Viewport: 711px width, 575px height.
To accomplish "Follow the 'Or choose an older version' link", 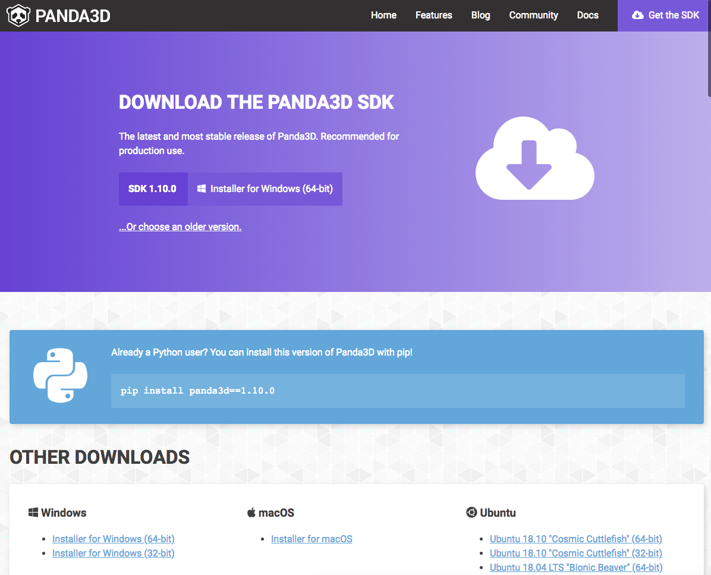I will 180,227.
